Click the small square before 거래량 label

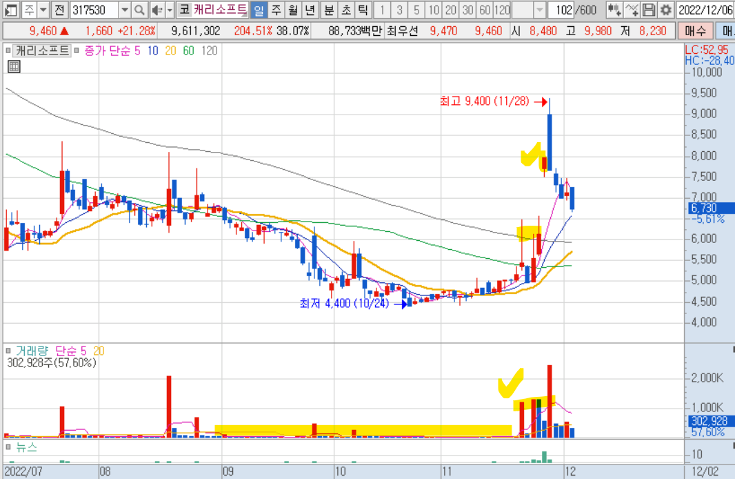8,351
